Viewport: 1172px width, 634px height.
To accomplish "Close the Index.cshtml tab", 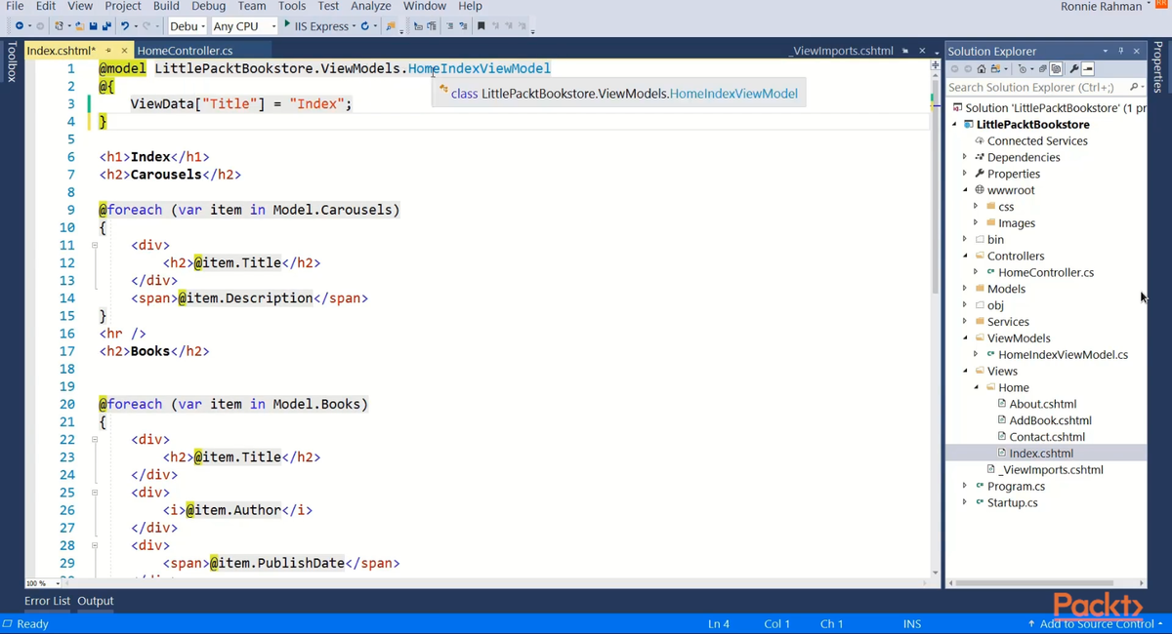I will [124, 51].
